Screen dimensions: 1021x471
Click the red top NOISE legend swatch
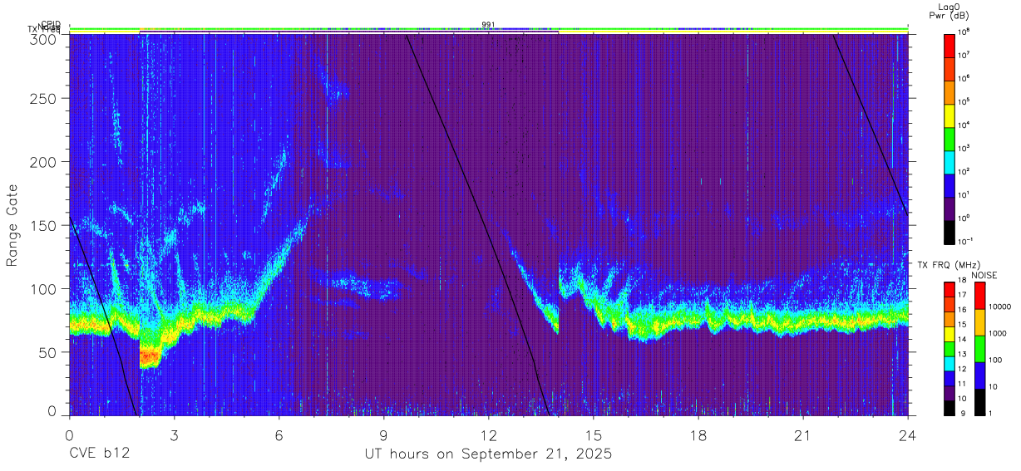click(980, 296)
